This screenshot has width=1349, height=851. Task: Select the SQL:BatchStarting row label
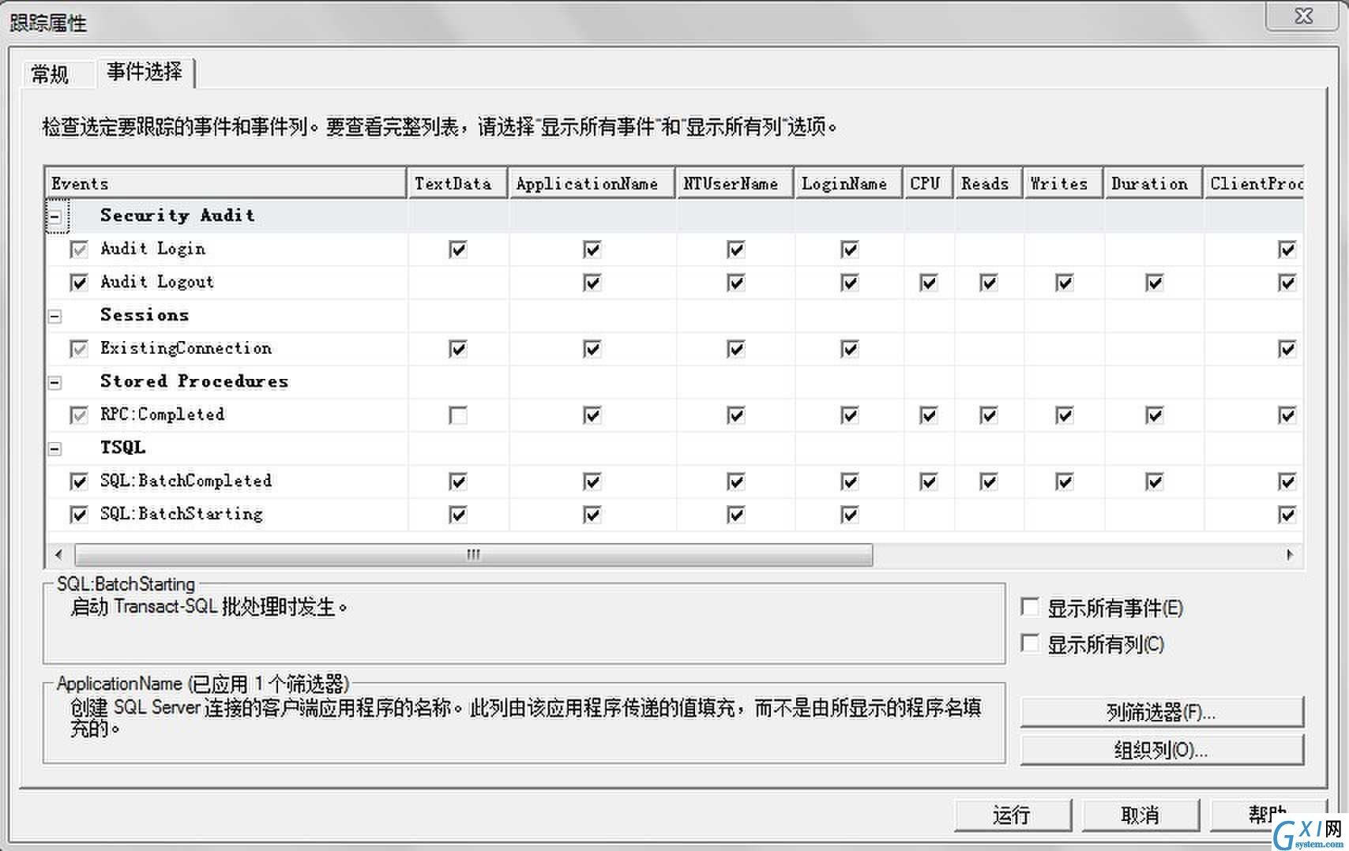click(x=182, y=514)
